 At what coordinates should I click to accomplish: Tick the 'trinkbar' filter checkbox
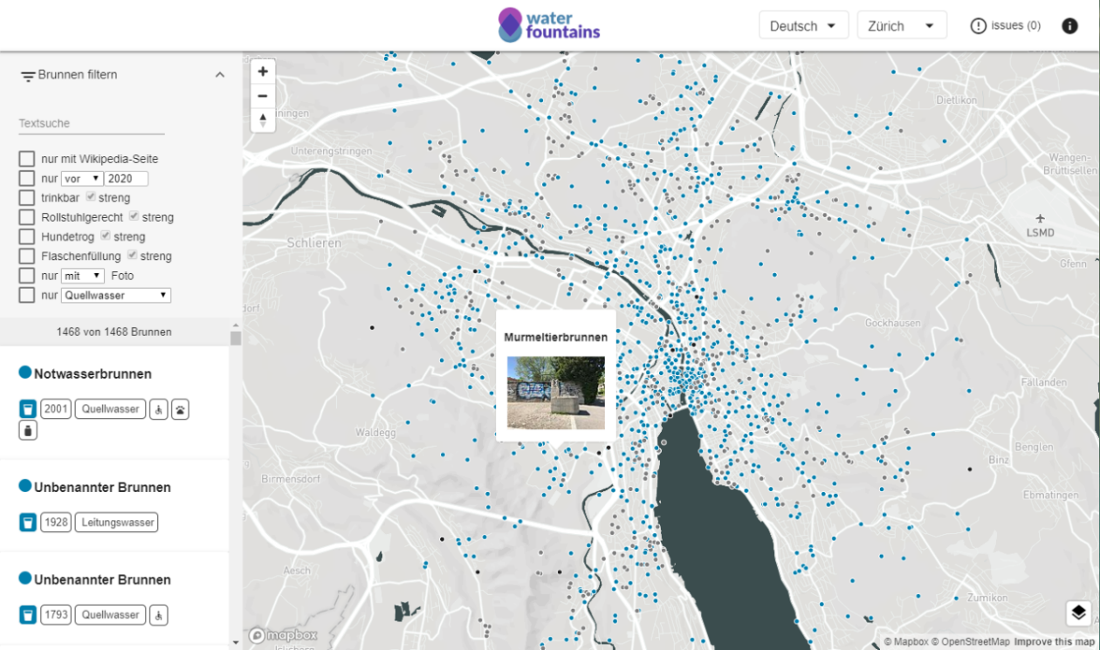pos(27,198)
